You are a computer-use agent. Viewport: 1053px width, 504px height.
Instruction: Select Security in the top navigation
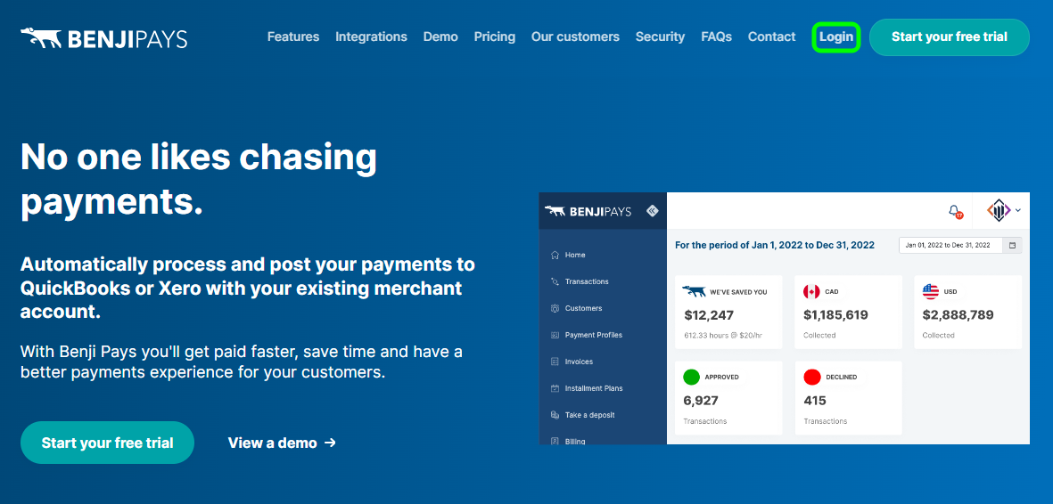coord(660,37)
